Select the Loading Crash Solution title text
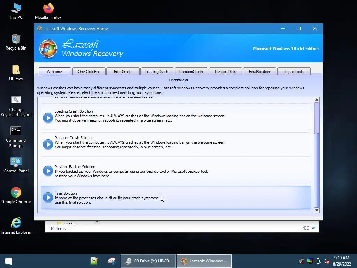This screenshot has height=268, width=357. click(x=74, y=111)
